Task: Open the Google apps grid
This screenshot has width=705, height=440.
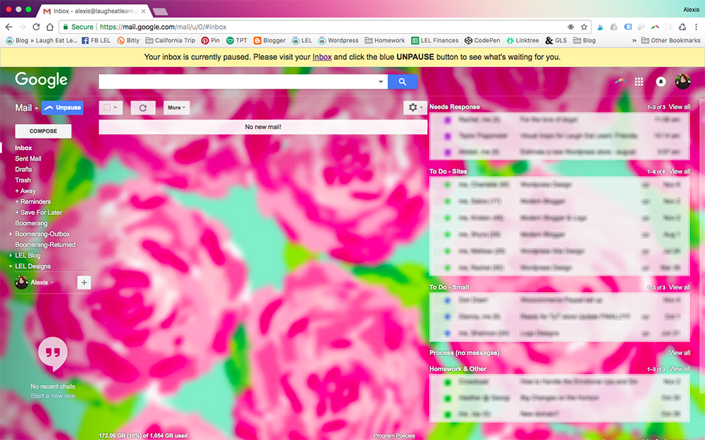Action: pyautogui.click(x=639, y=82)
